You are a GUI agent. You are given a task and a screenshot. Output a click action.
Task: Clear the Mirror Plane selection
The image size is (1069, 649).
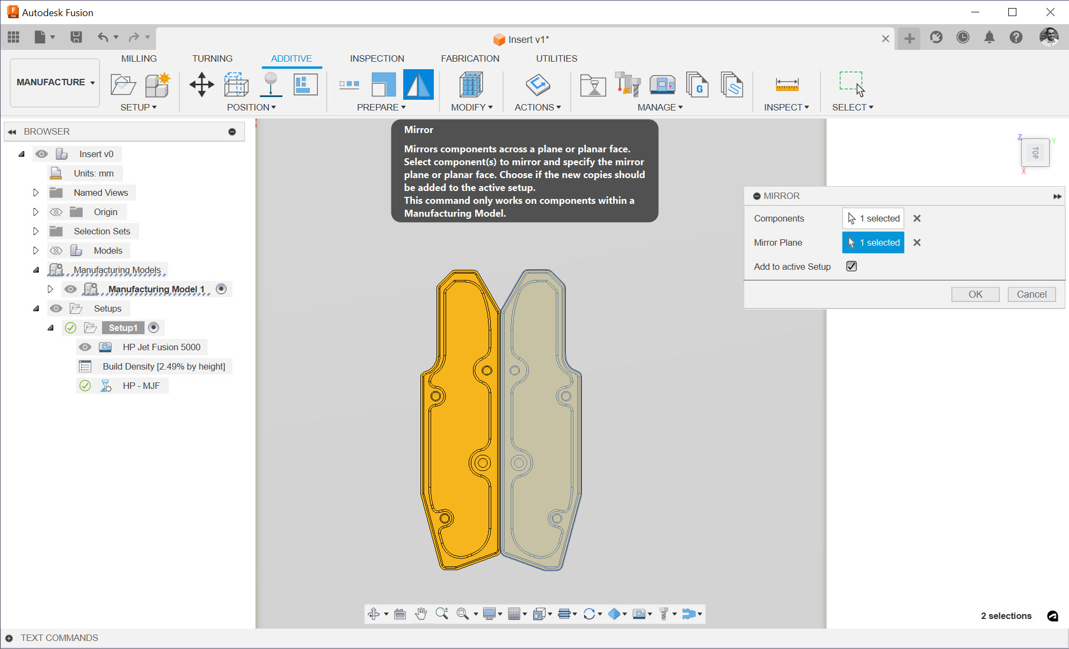pyautogui.click(x=917, y=242)
